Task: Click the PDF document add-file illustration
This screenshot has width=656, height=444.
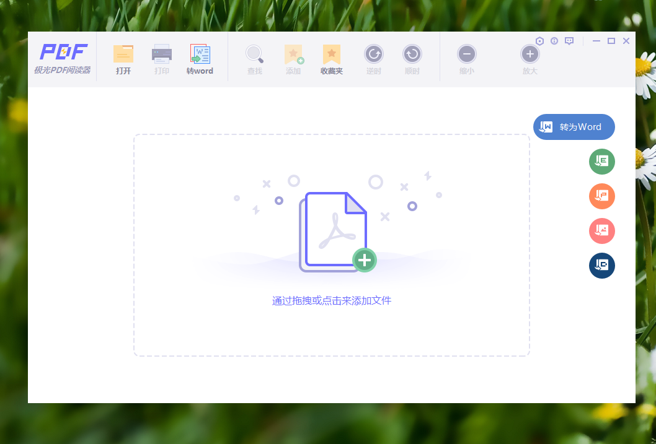Action: (337, 232)
